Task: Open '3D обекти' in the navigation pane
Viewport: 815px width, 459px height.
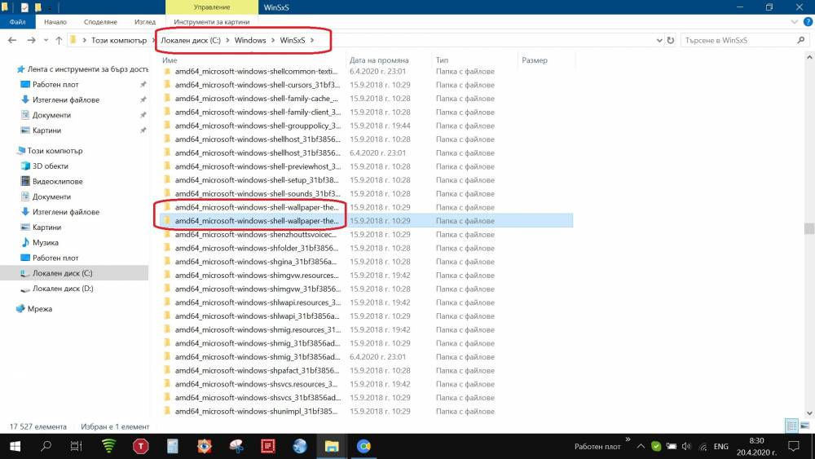Action: [x=51, y=166]
